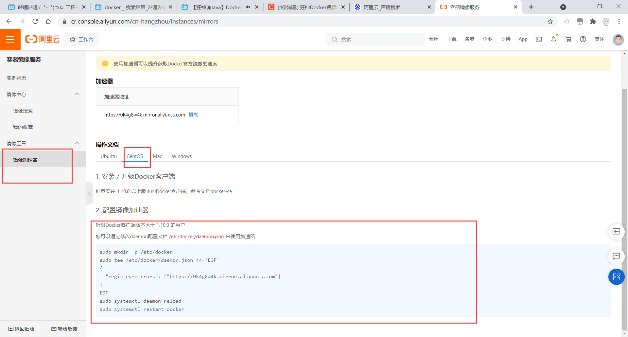Switch to the Windows tab

182,156
